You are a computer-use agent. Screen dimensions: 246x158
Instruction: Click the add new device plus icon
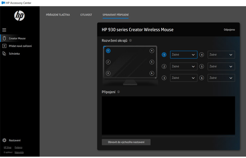point(4,46)
